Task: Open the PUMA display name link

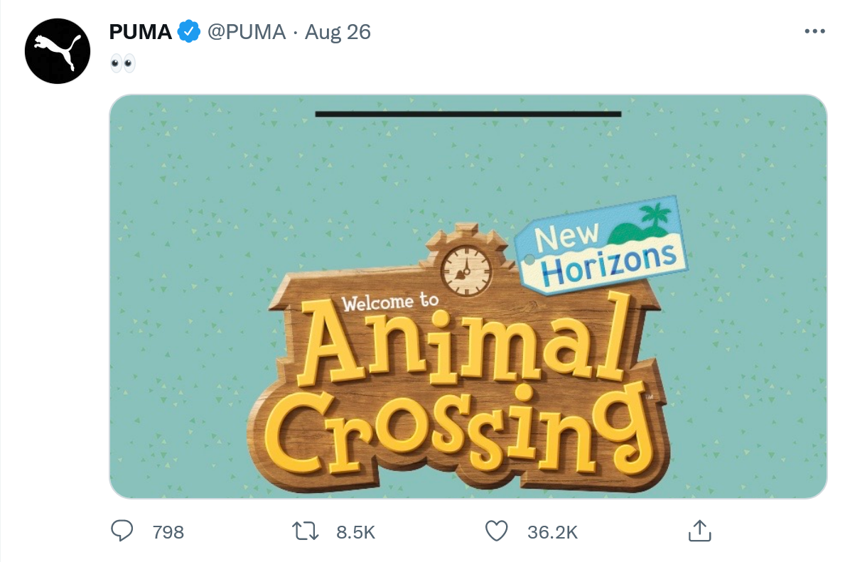Action: (x=141, y=32)
